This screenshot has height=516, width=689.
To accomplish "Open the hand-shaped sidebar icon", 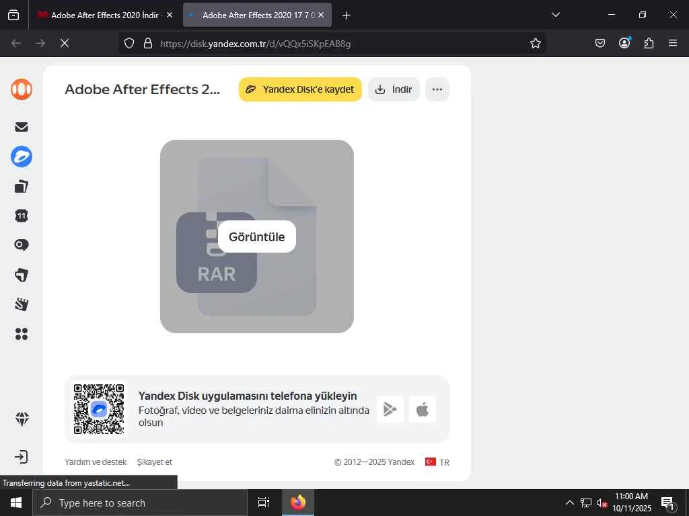I will tap(22, 304).
